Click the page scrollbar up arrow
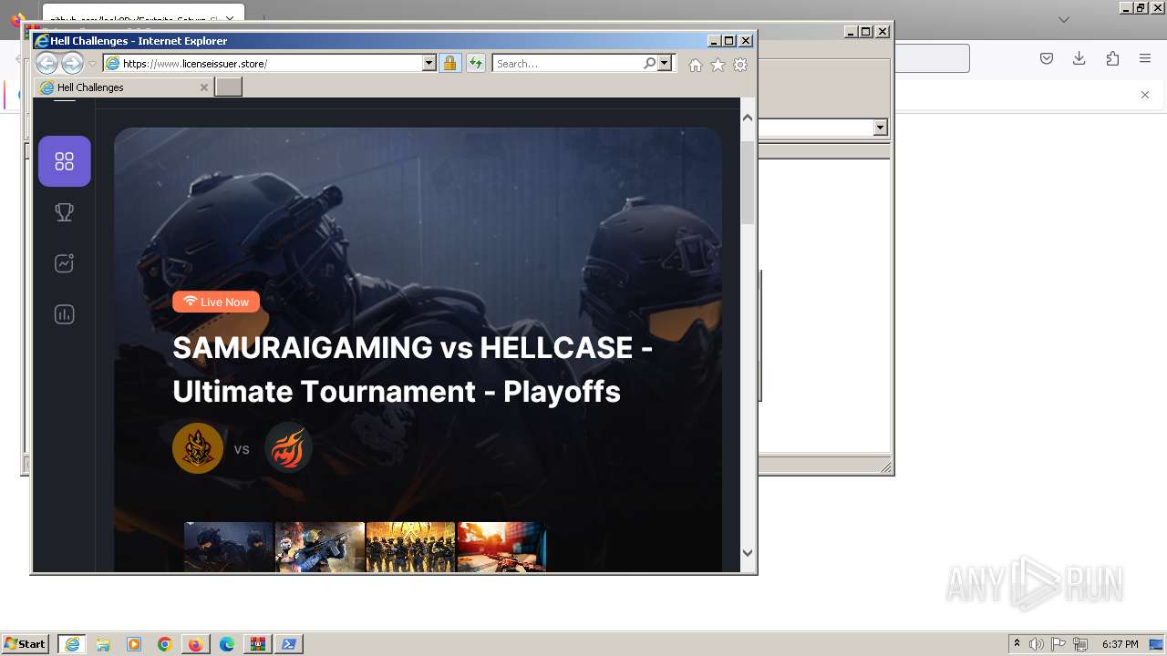 click(x=748, y=118)
